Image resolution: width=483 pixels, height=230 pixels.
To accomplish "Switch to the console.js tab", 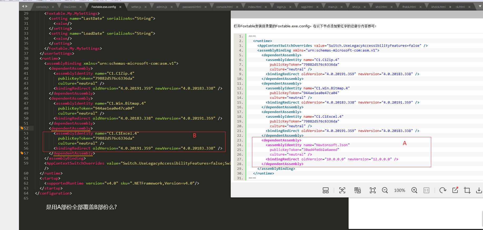I will [42, 7].
